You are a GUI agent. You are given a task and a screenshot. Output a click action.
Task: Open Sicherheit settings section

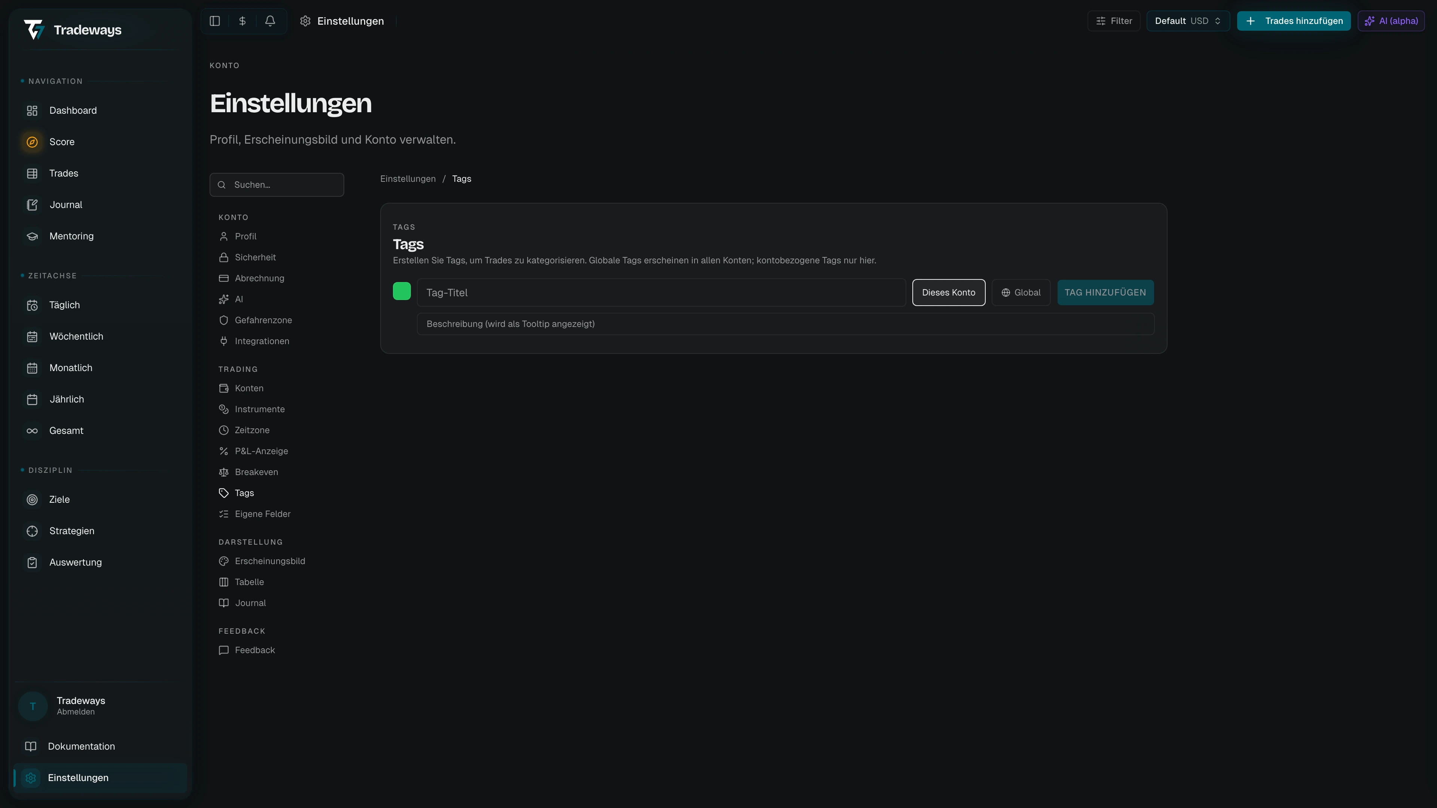255,258
